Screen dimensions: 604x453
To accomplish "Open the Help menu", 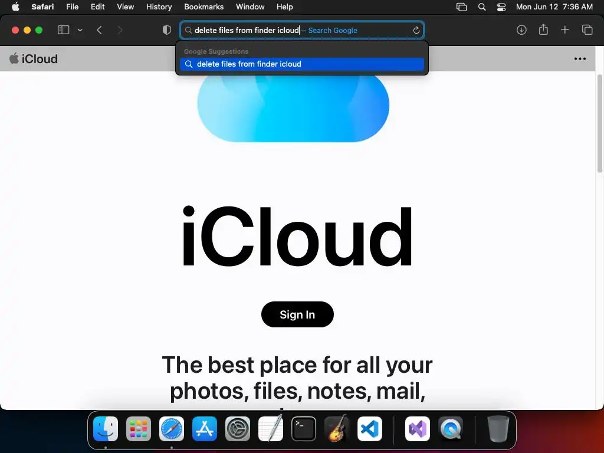I will pyautogui.click(x=285, y=6).
